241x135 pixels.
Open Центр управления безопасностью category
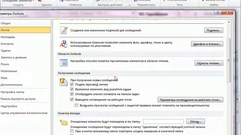pos(25,113)
